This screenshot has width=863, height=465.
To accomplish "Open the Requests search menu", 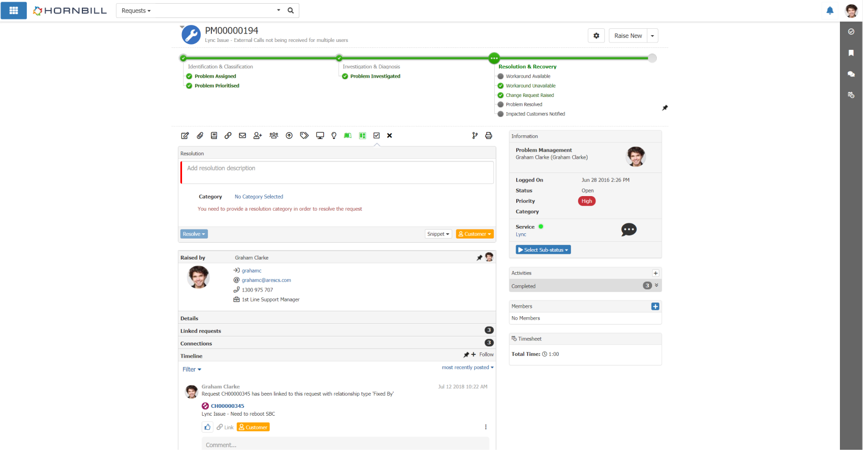I will [136, 11].
